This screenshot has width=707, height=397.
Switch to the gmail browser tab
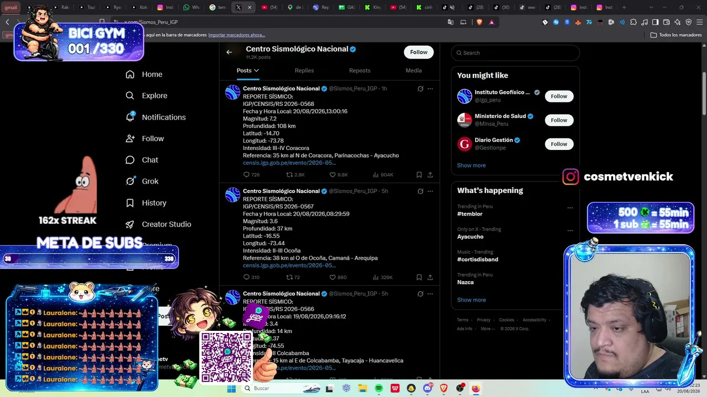10,7
